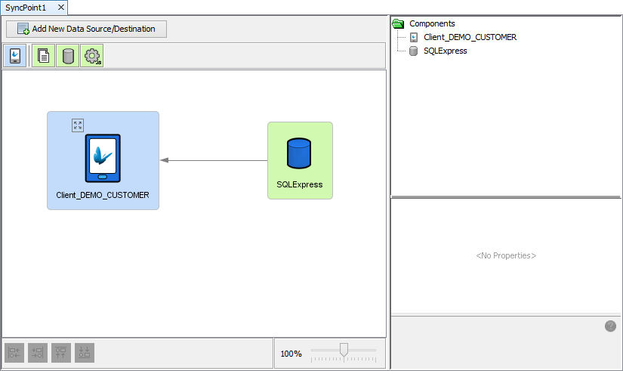The image size is (623, 371).
Task: Select SQLExpress in Components tree
Action: click(x=445, y=51)
